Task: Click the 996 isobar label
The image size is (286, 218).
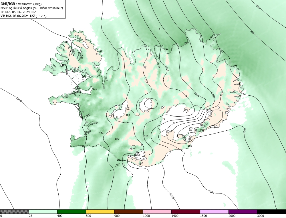Action: point(258,7)
